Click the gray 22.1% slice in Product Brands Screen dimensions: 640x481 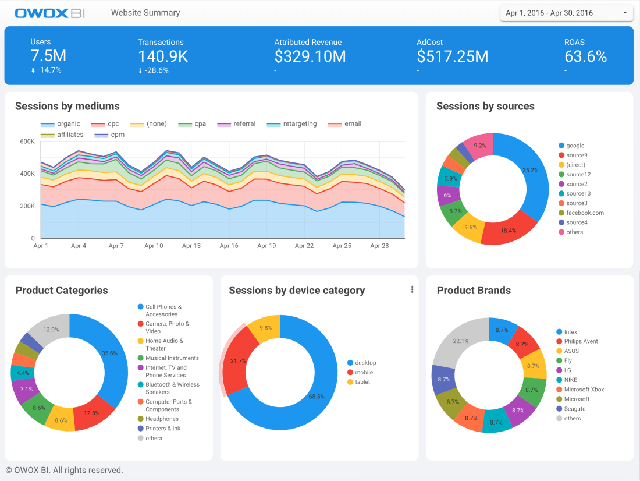(461, 341)
